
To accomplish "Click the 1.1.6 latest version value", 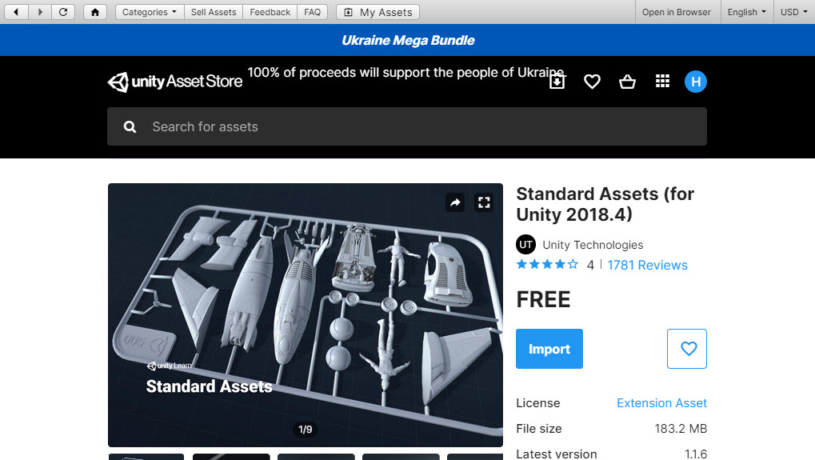I will (x=696, y=454).
